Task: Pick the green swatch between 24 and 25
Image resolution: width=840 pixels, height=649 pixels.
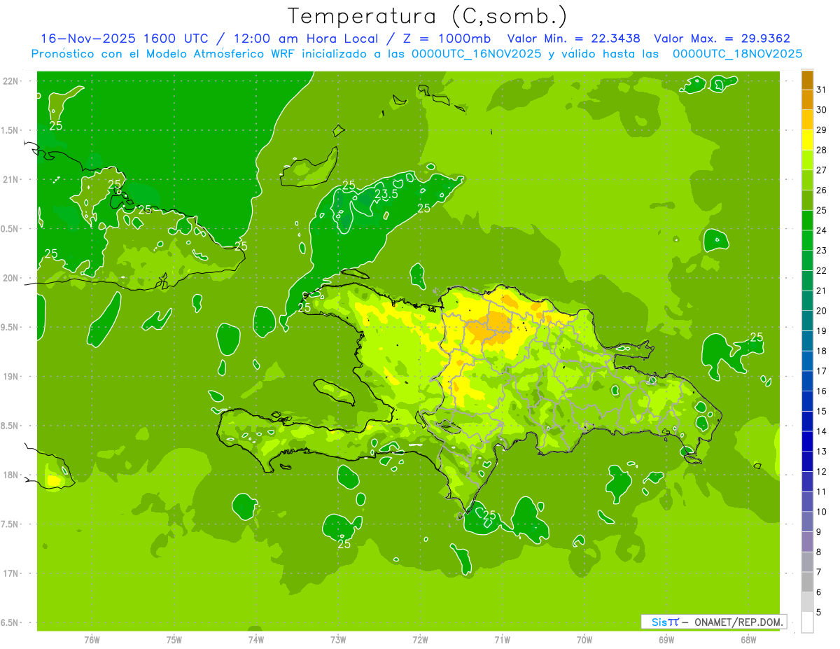Action: click(807, 221)
